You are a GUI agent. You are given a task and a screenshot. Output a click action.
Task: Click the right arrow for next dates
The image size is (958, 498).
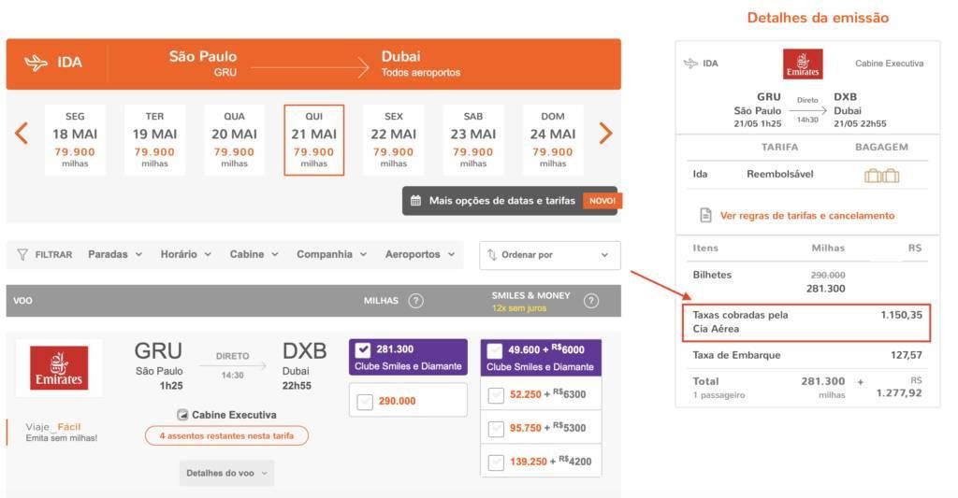click(605, 134)
